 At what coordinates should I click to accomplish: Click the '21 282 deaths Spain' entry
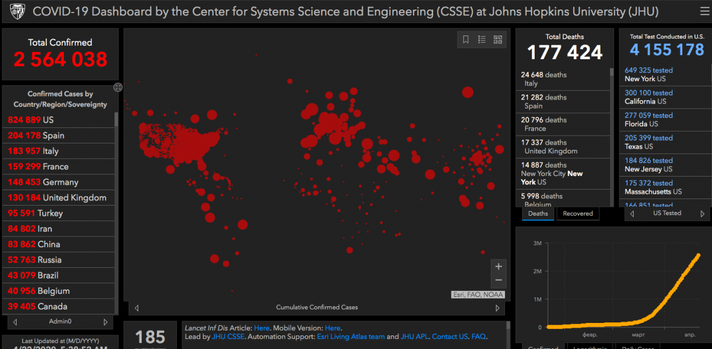[563, 102]
